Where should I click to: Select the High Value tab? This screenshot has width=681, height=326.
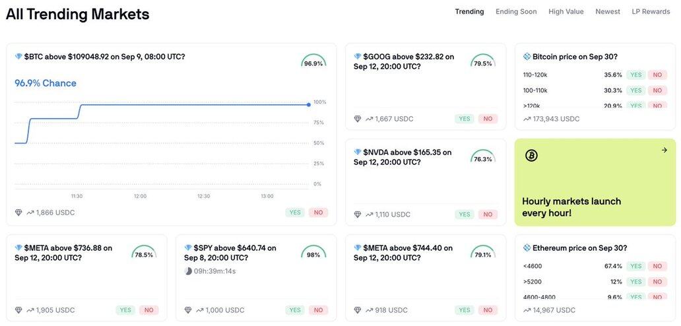[566, 12]
